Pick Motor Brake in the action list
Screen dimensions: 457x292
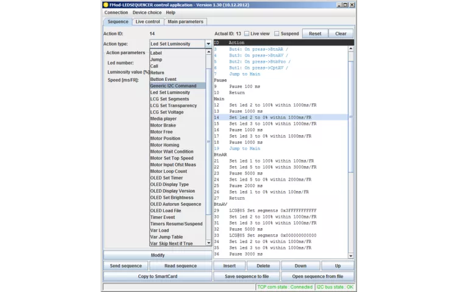click(x=163, y=125)
